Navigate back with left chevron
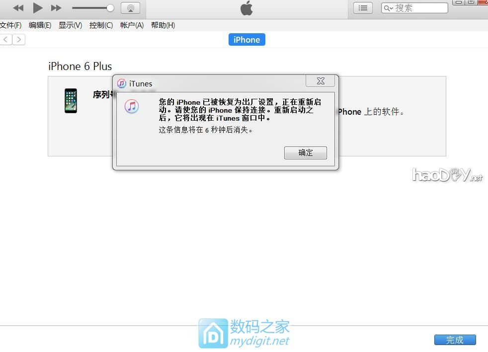 pos(6,40)
